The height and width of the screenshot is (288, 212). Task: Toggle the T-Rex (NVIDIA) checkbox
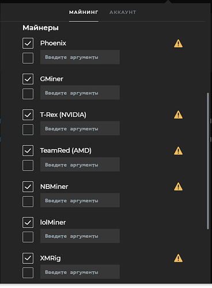pyautogui.click(x=28, y=115)
